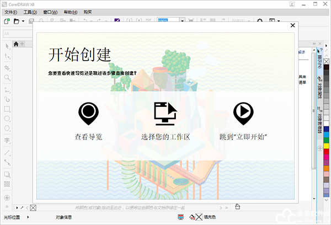
Task: Expand the 光标位置 status bar arrow
Action: (28, 217)
